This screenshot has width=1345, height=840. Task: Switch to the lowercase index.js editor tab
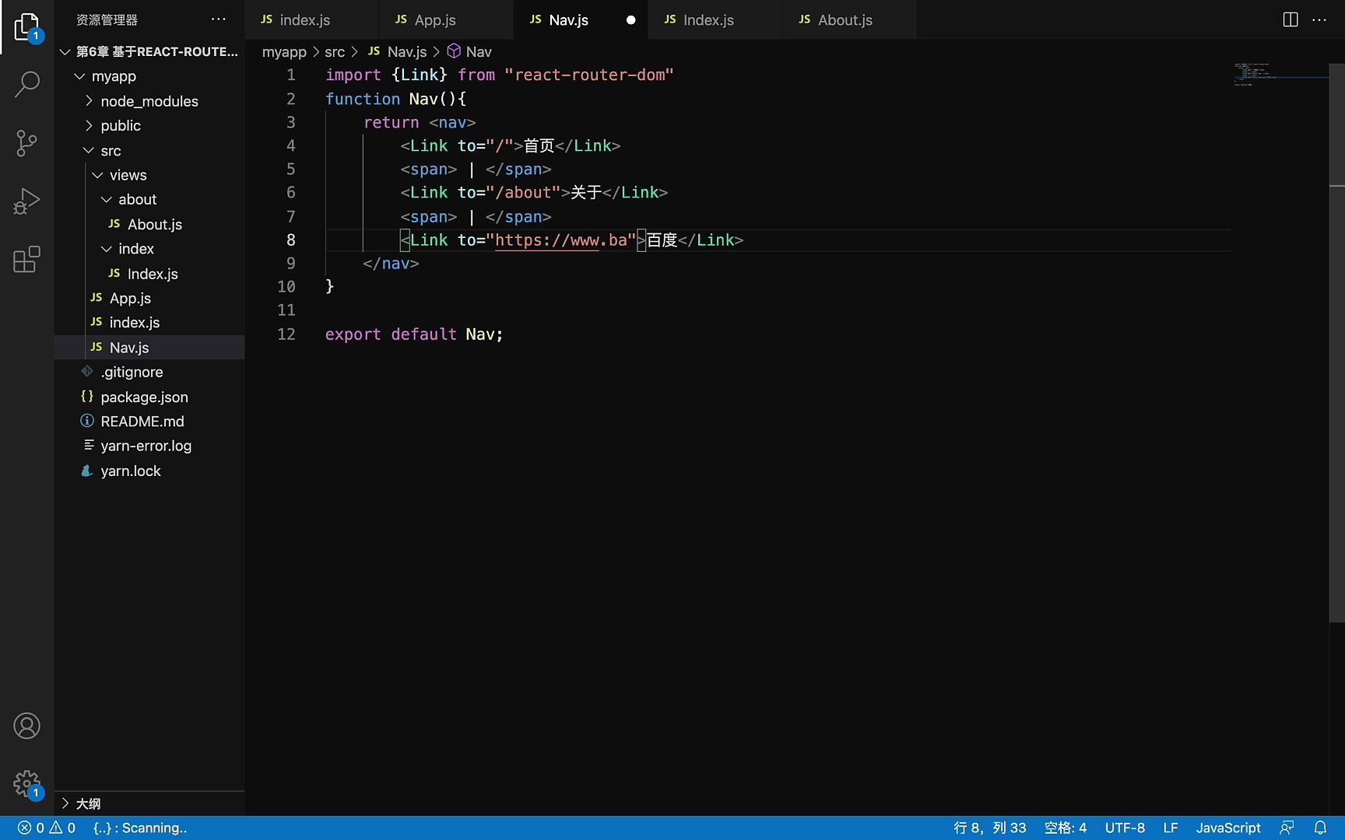click(311, 20)
